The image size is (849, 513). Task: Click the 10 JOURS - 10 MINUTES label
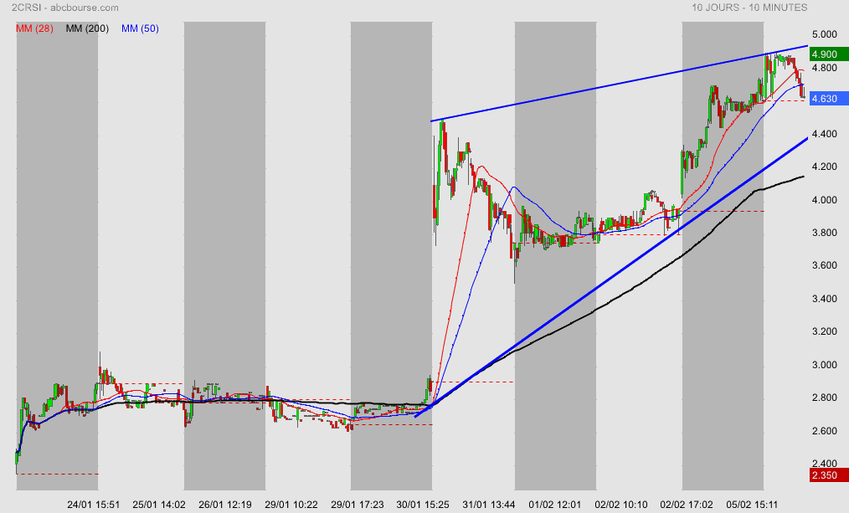tap(749, 8)
